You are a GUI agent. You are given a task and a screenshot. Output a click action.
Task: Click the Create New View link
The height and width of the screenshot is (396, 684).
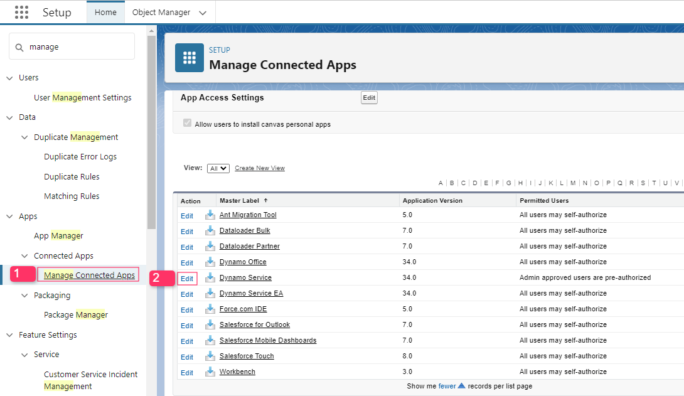point(259,168)
